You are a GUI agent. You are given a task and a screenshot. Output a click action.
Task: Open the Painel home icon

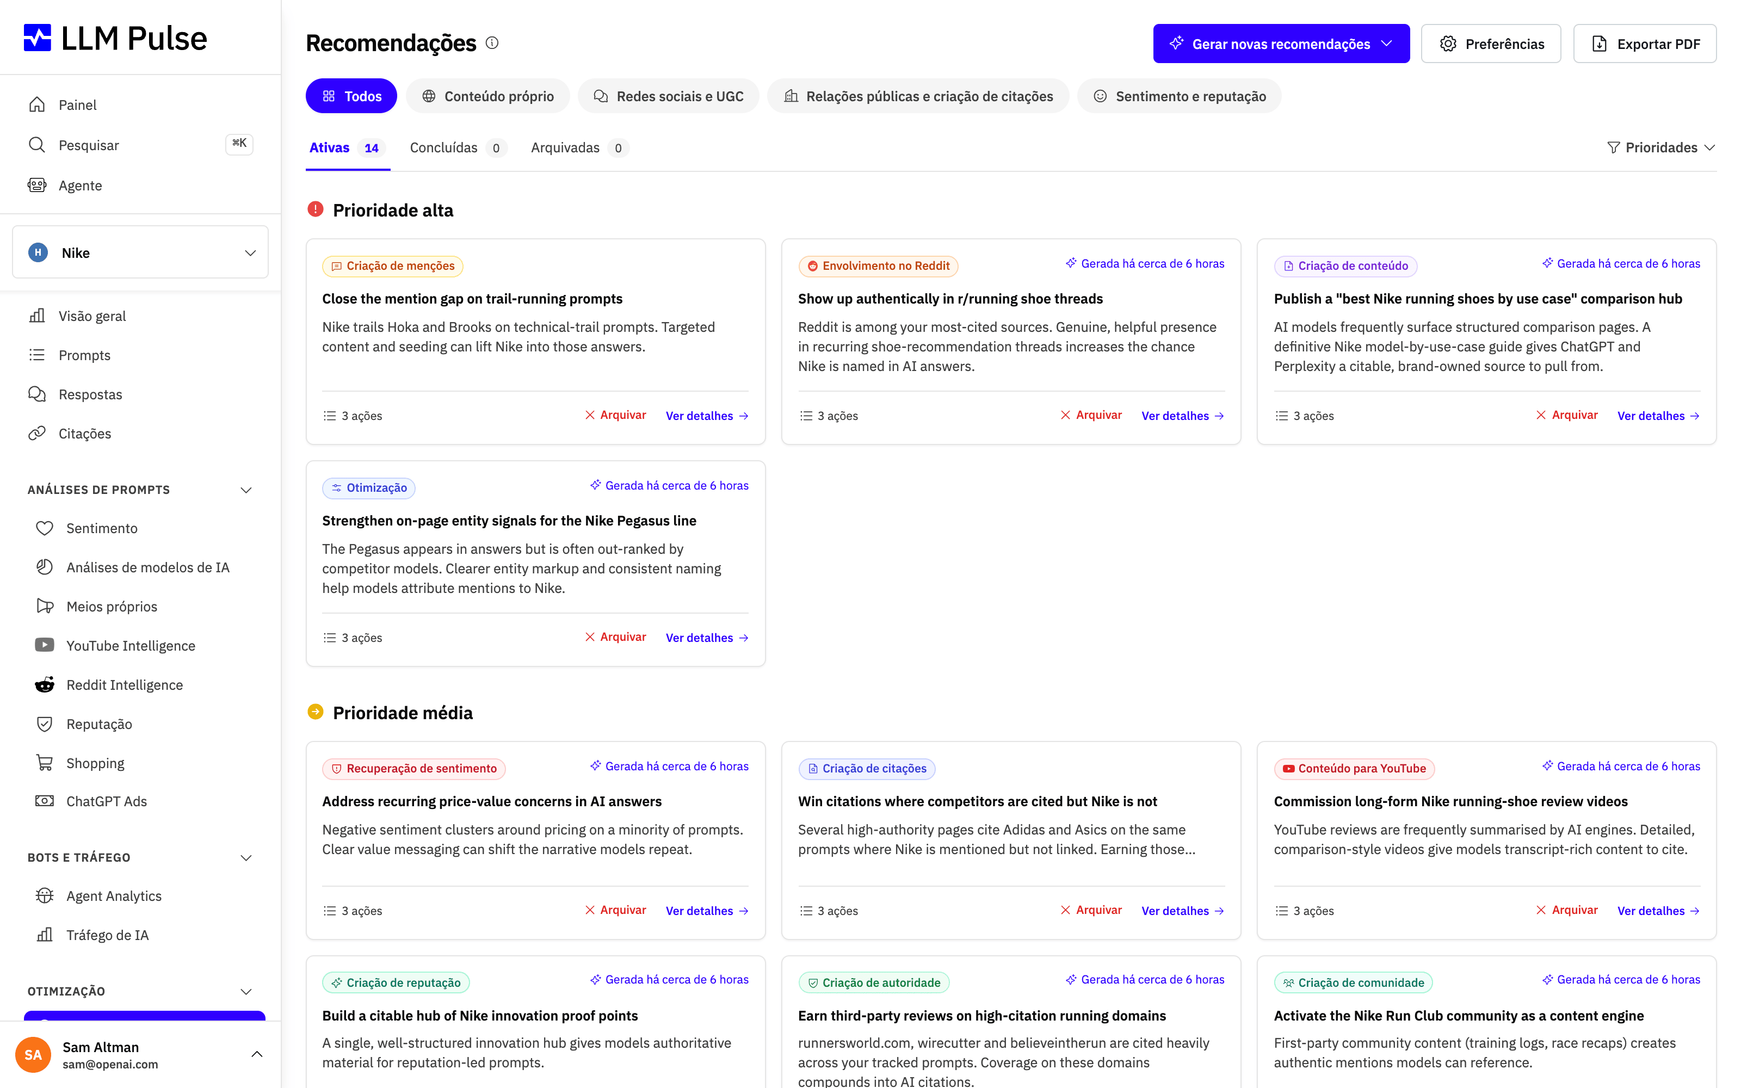click(36, 104)
